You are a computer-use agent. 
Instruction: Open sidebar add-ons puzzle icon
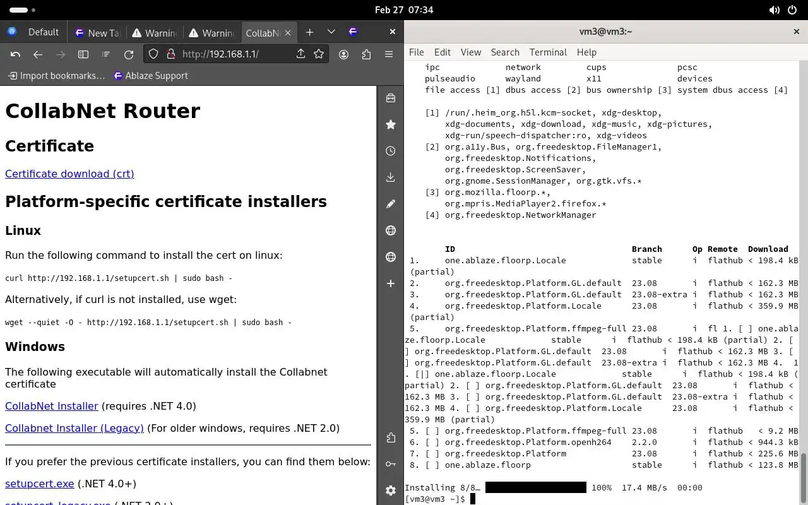[x=391, y=437]
